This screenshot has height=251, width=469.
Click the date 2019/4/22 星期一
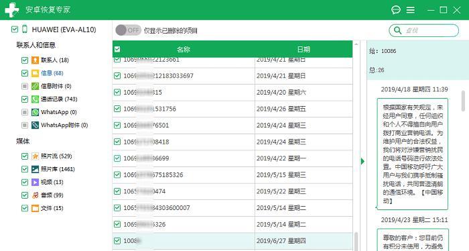coord(281,158)
